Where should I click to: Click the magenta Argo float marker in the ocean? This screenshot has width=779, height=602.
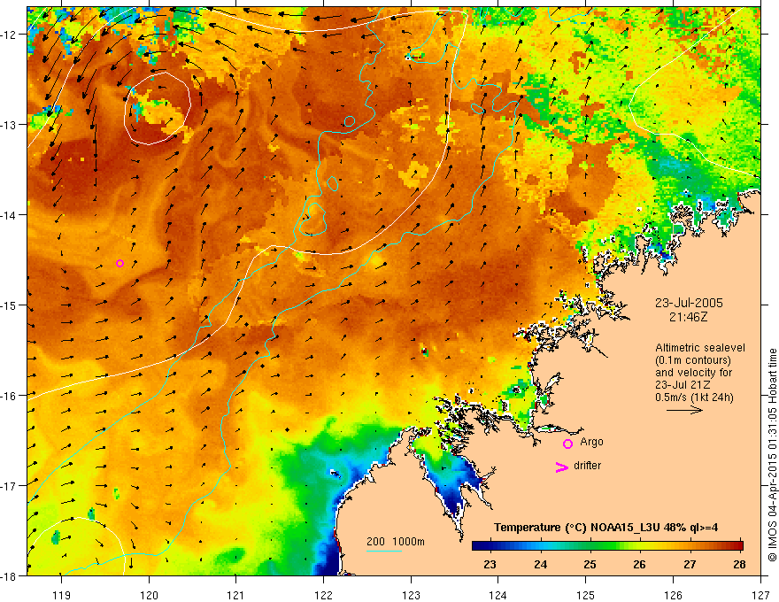click(x=120, y=263)
